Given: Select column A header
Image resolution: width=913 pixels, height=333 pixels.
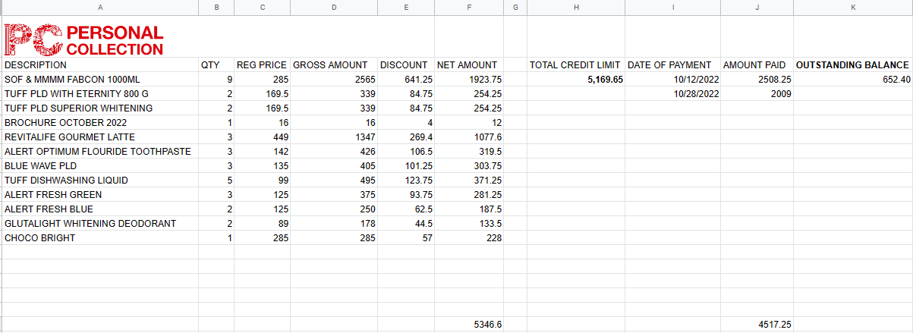Looking at the screenshot, I should 99,7.
